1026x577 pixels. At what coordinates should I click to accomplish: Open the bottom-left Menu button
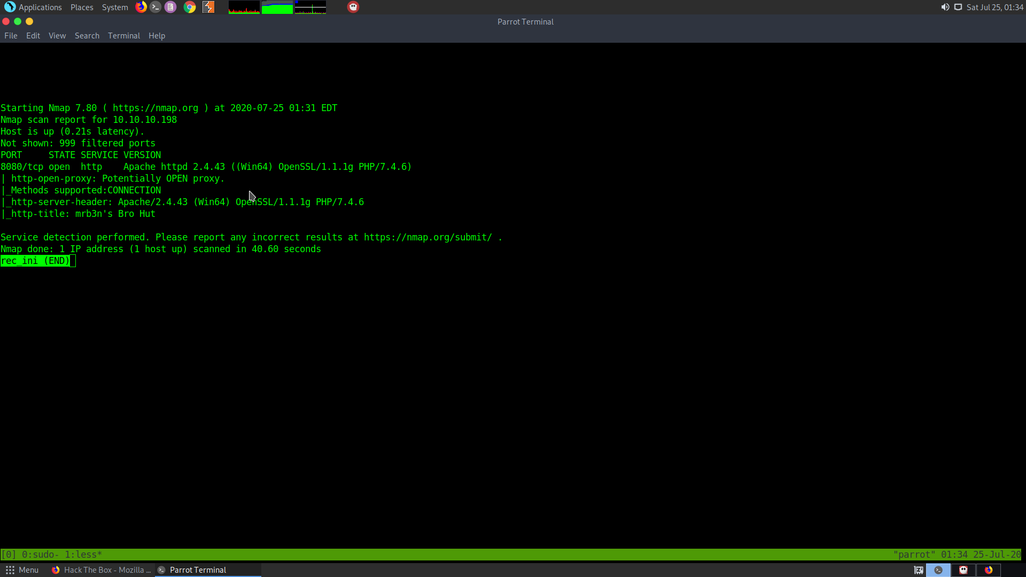tap(22, 570)
